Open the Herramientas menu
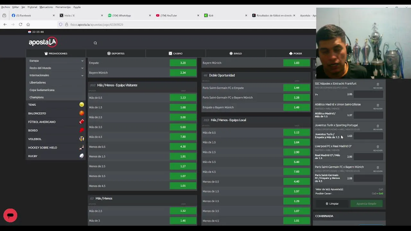The height and width of the screenshot is (231, 411). 63,7
